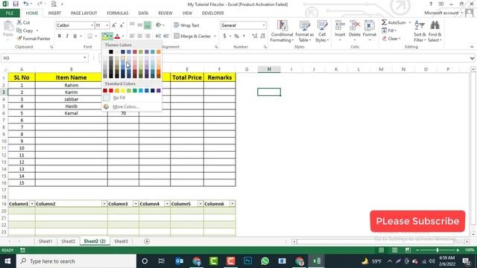Screen dimensions: 477x268
Task: Open Column6 filter dropdown
Action: pyautogui.click(x=233, y=203)
